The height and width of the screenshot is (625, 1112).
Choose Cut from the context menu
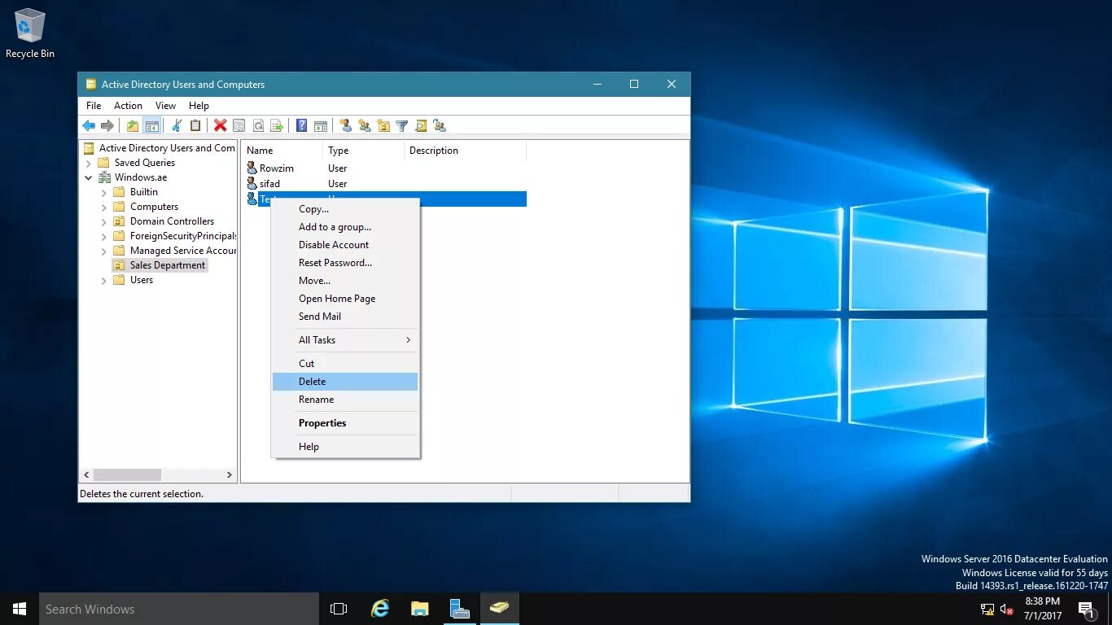(x=345, y=364)
